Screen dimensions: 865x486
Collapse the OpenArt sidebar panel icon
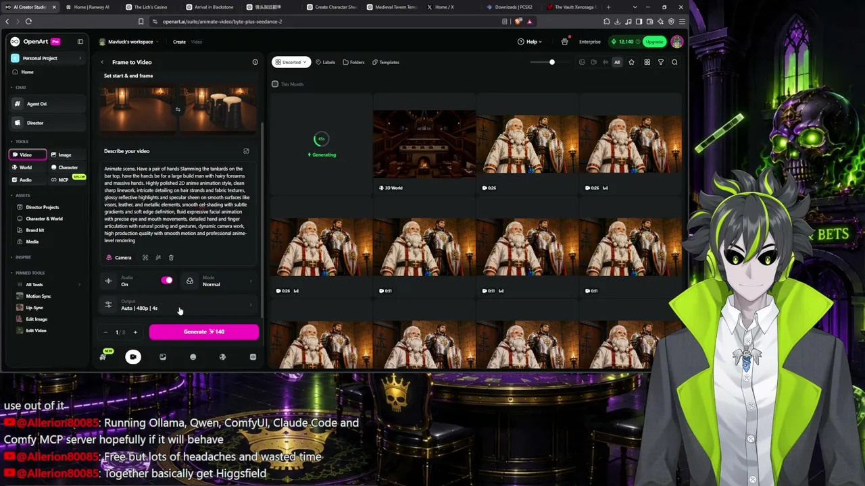pos(80,42)
